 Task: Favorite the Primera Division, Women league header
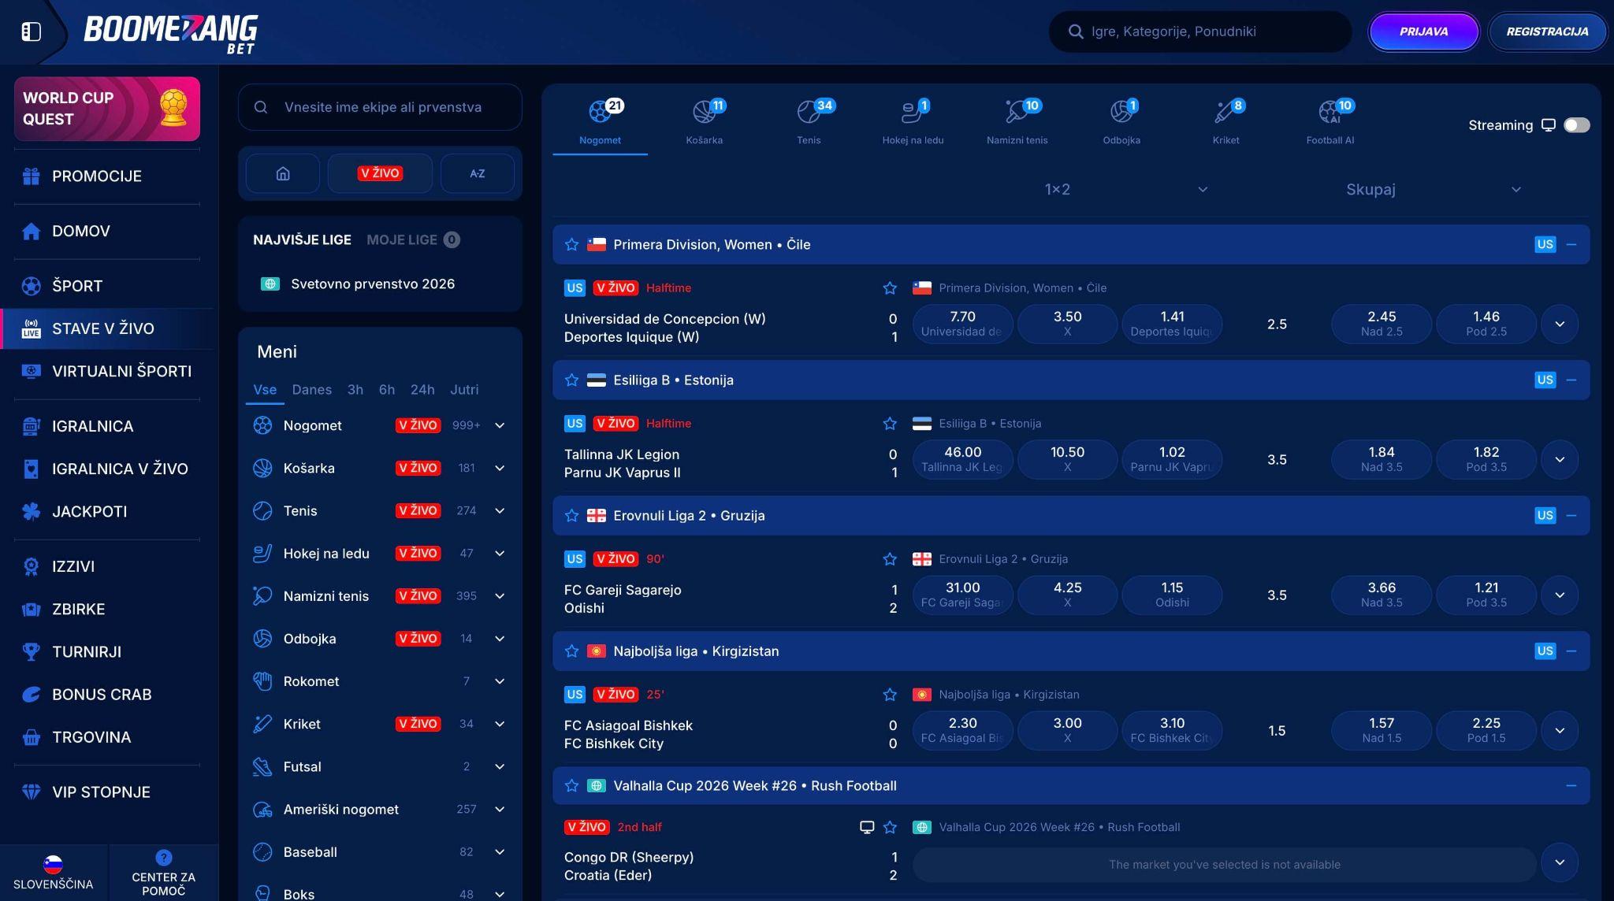point(571,245)
